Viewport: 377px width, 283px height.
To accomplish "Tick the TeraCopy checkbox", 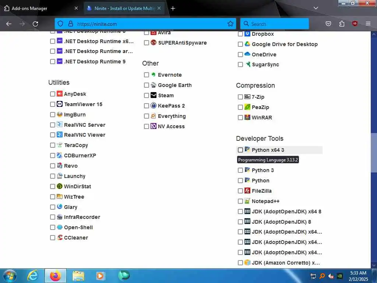I will (53, 145).
